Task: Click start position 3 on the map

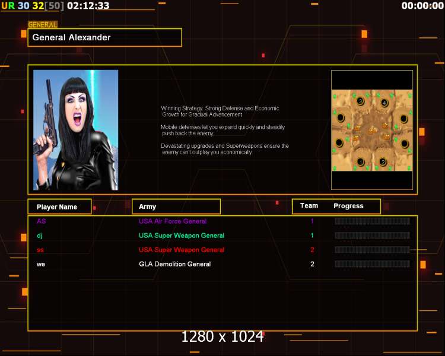Action: [x=360, y=101]
